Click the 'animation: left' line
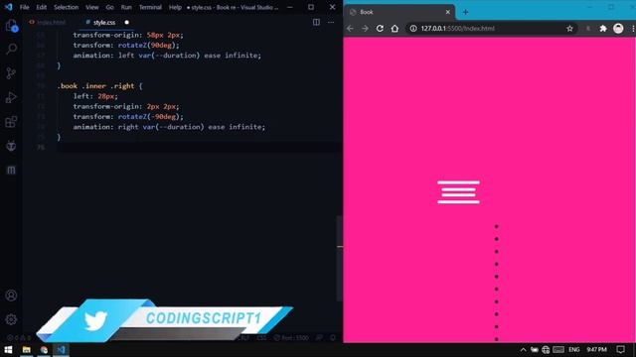636x357 pixels. 167,56
